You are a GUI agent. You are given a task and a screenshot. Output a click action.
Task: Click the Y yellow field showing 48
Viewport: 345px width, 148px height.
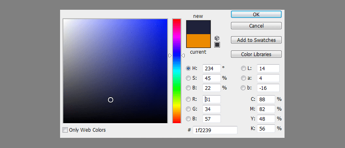266,119
